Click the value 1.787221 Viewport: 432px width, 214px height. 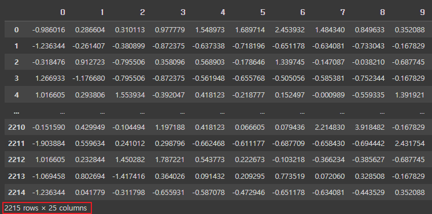point(169,160)
